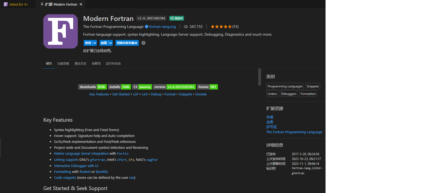Click the published date 2017-5-28, 00:24:58
Viewport: 431px width, 193px height.
tap(305, 154)
